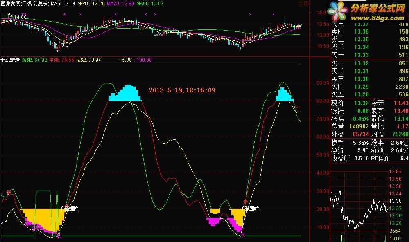Click the 卖二 price 13.34

tap(361, 47)
